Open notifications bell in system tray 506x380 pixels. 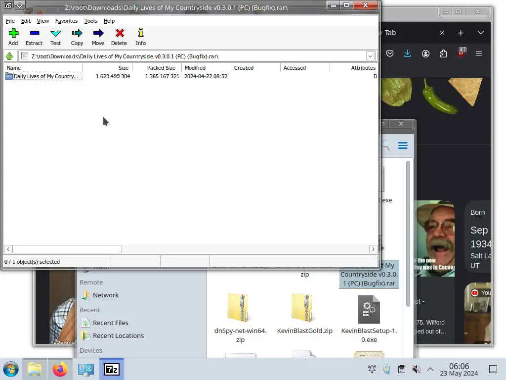(372, 369)
